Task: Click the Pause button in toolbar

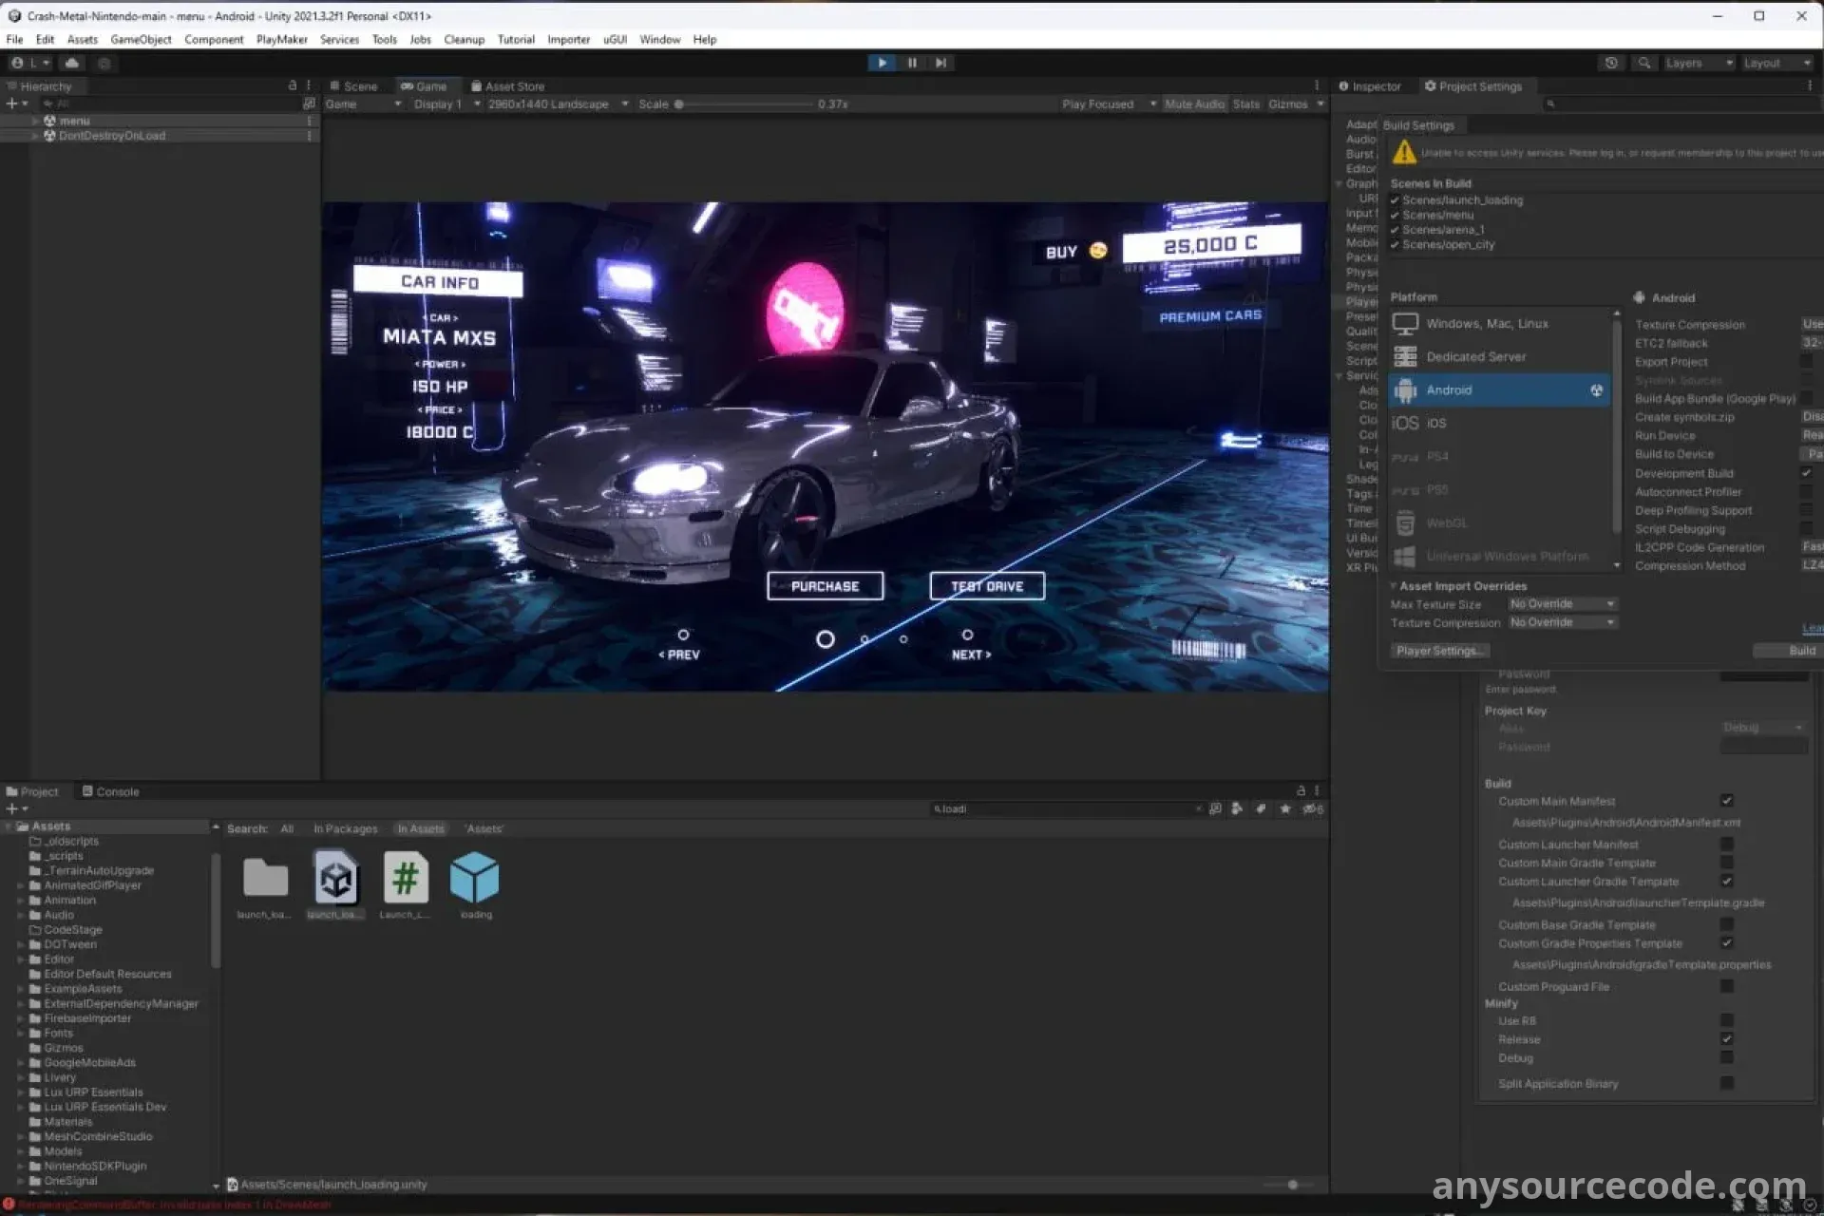Action: pyautogui.click(x=912, y=63)
